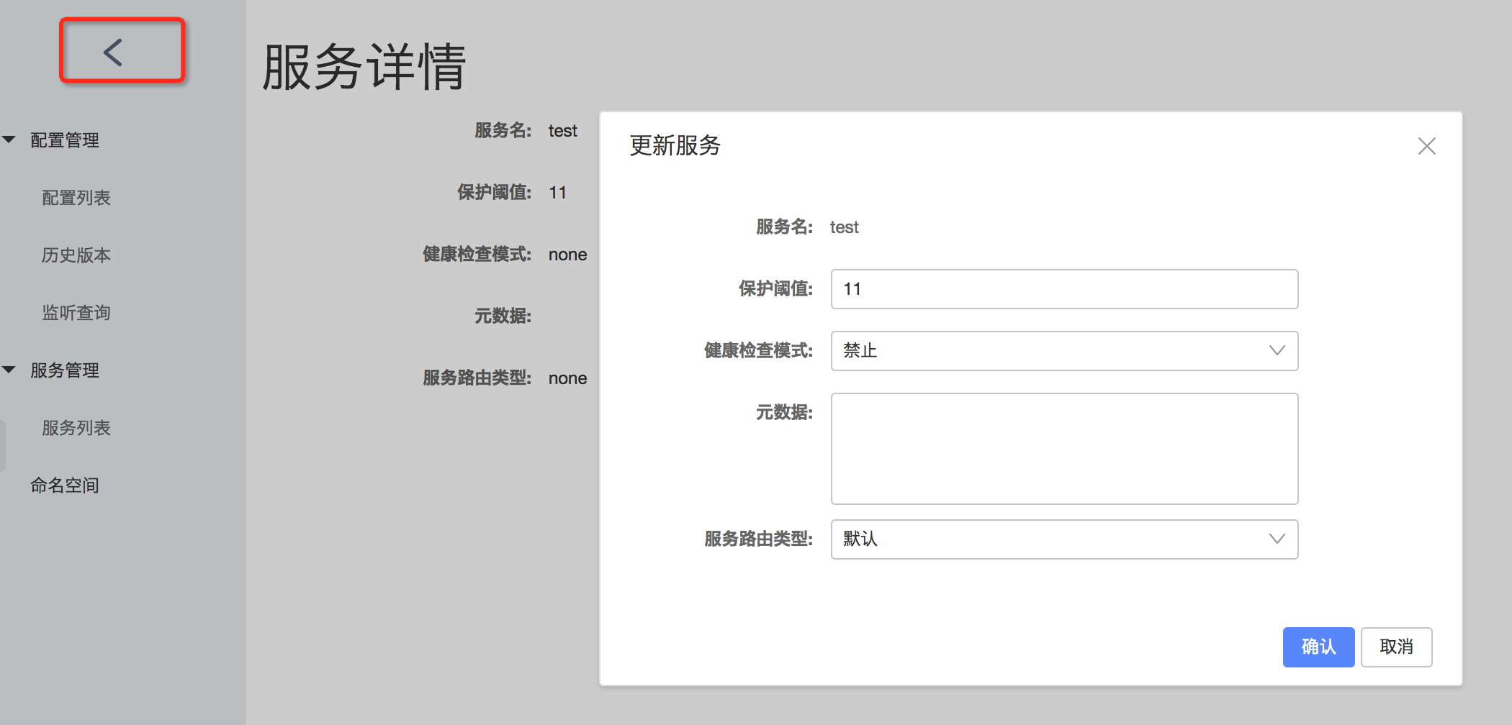1512x725 pixels.
Task: Open 配置列表 in the sidebar
Action: point(76,198)
